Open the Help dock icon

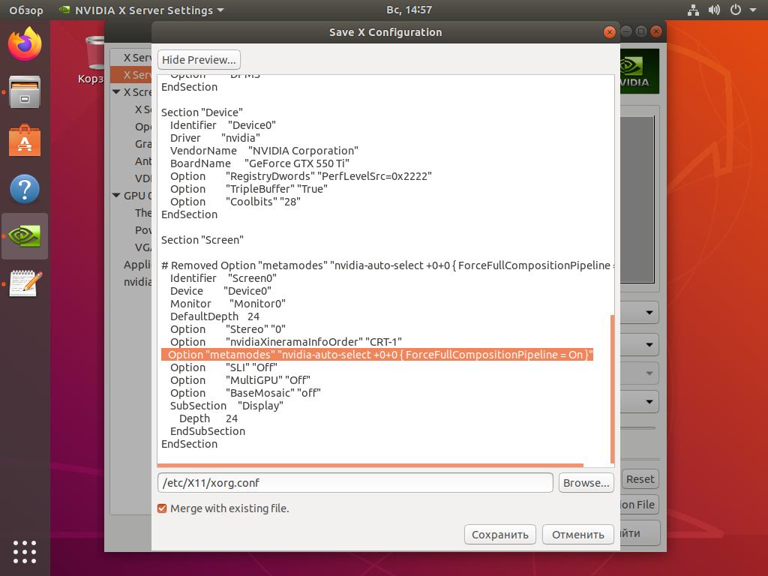click(x=25, y=188)
